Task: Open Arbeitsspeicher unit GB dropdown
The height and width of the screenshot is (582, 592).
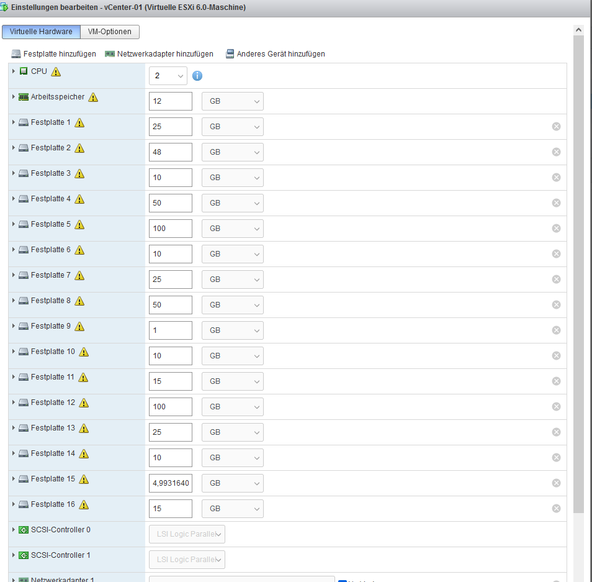Action: coord(233,101)
